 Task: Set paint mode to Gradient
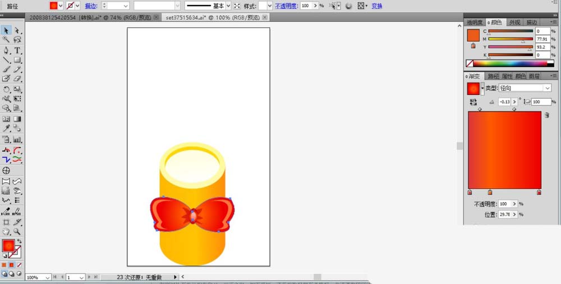(x=11, y=265)
